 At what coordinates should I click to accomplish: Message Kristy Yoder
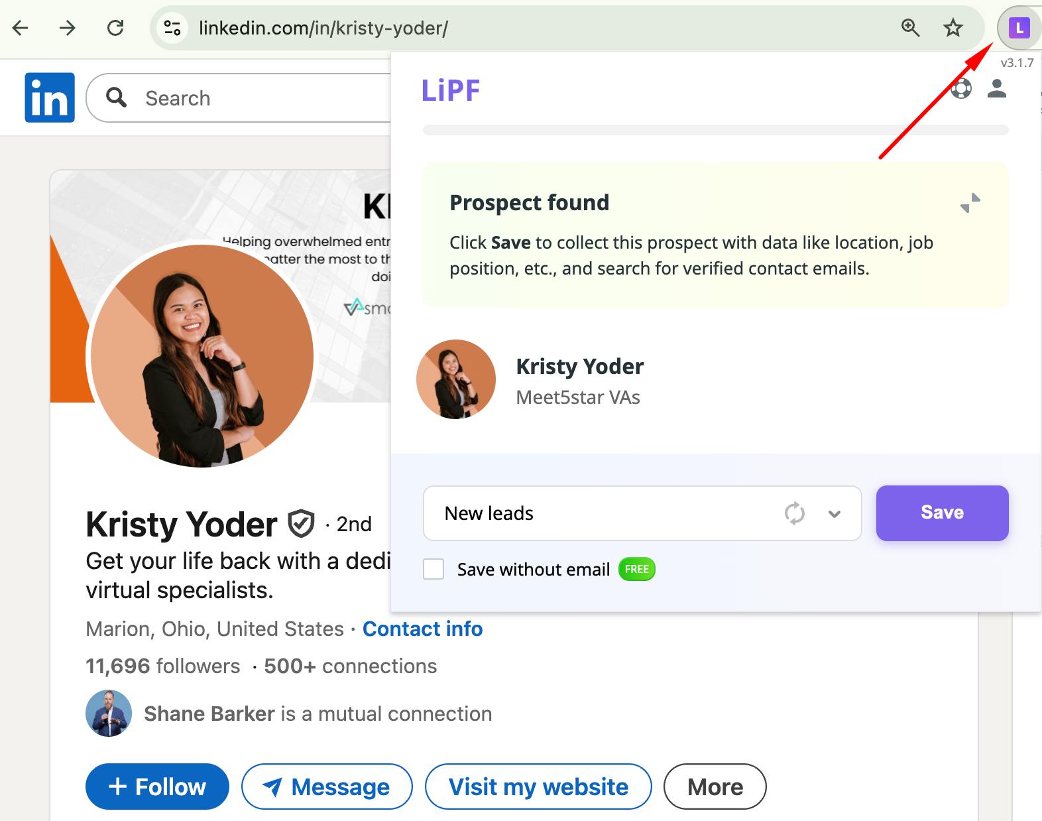327,787
